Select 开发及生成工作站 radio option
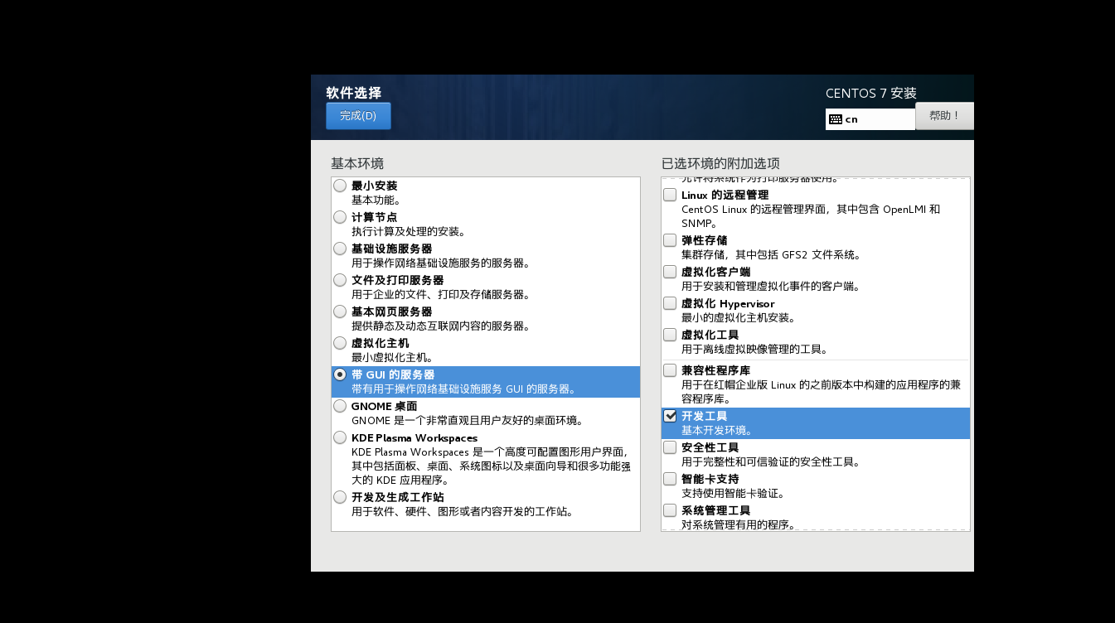The width and height of the screenshot is (1115, 623). coord(340,497)
